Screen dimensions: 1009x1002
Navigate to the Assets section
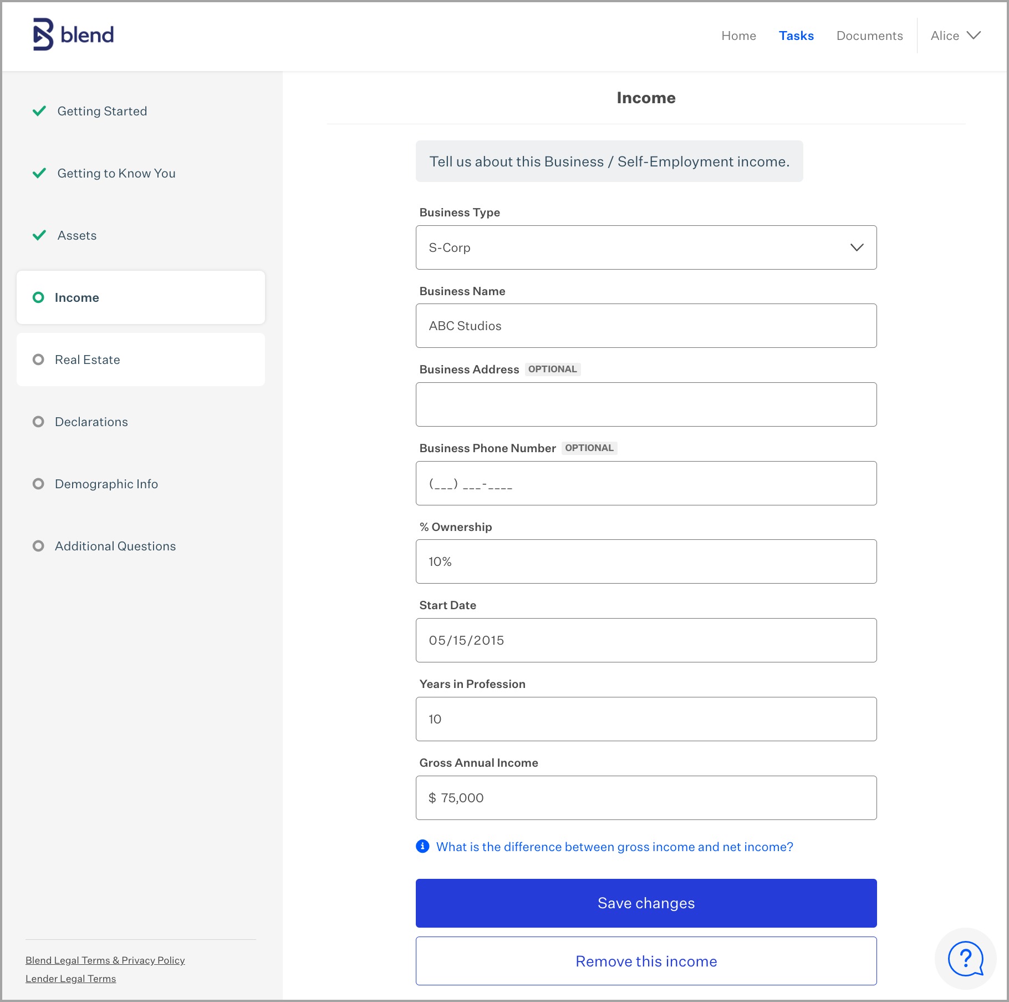(77, 235)
